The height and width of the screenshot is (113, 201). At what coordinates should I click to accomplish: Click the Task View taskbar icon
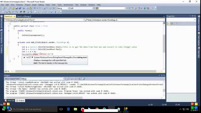[61, 109]
